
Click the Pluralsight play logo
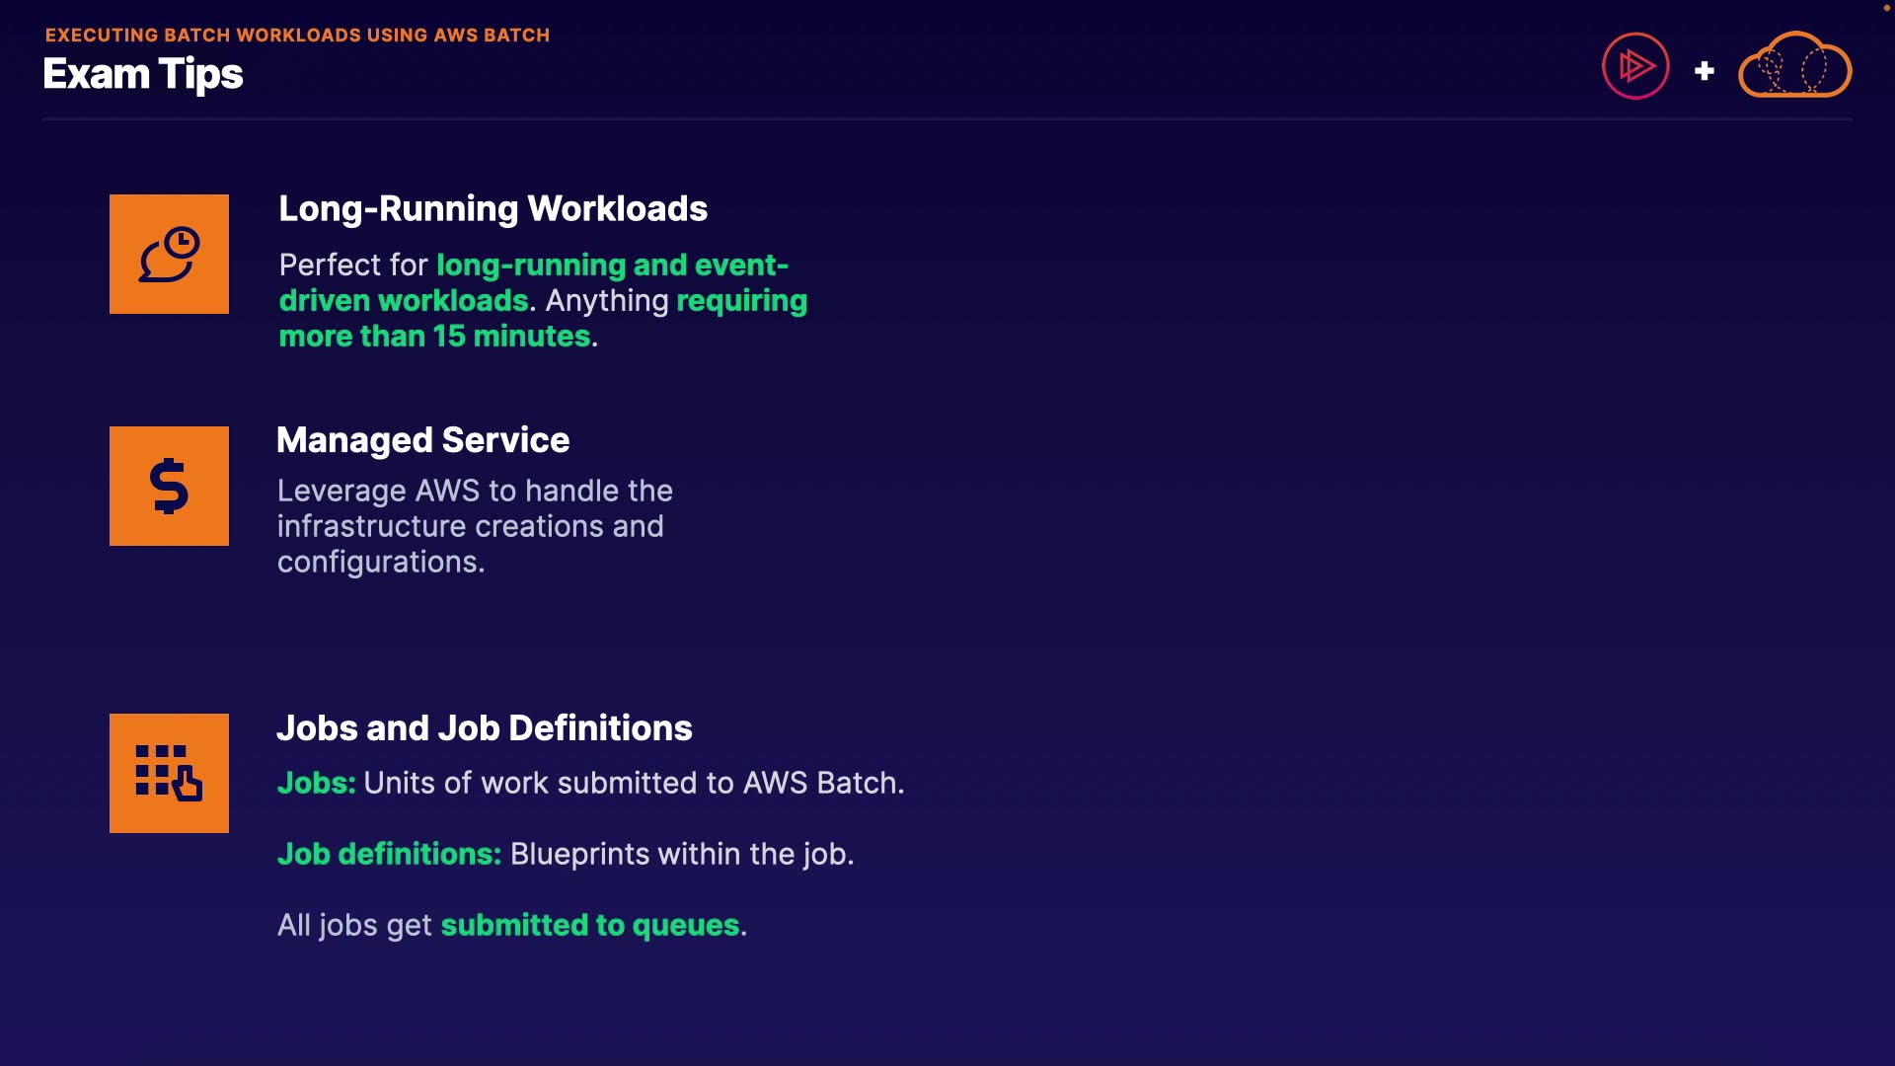(1635, 66)
